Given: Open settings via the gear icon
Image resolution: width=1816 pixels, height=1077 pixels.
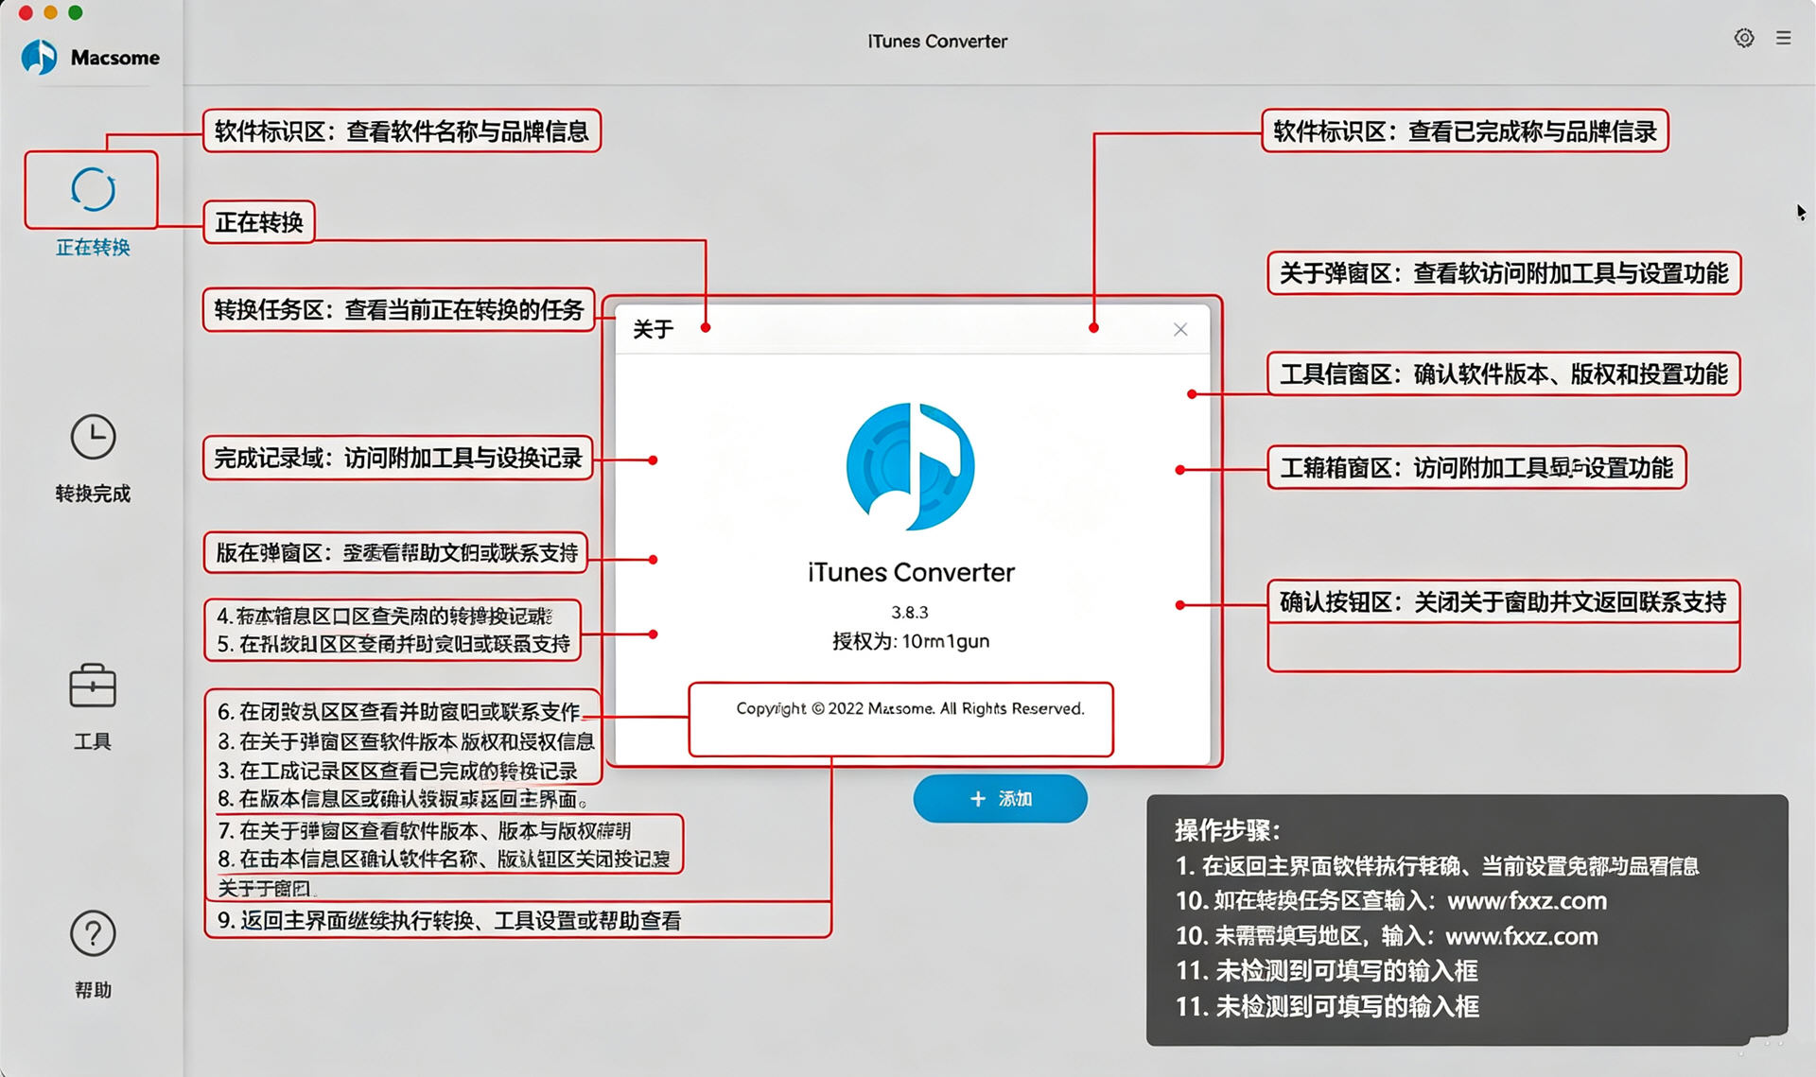Looking at the screenshot, I should click(1744, 38).
